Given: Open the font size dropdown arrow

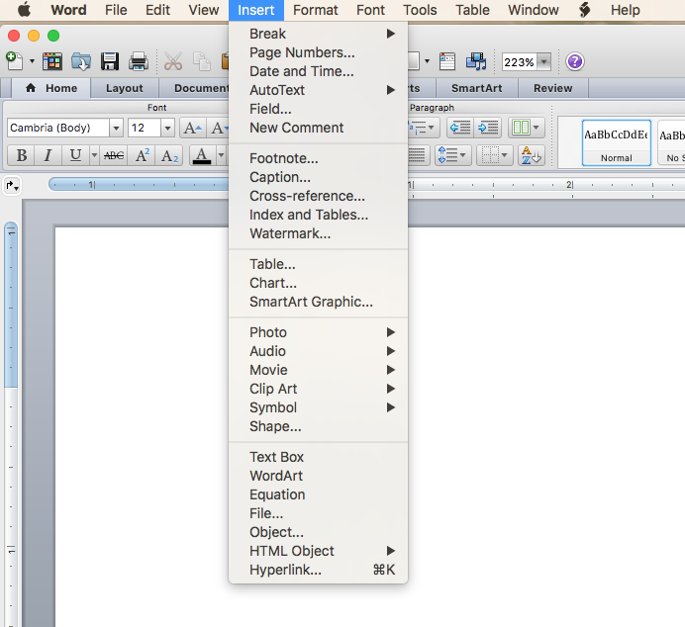Looking at the screenshot, I should pos(167,128).
